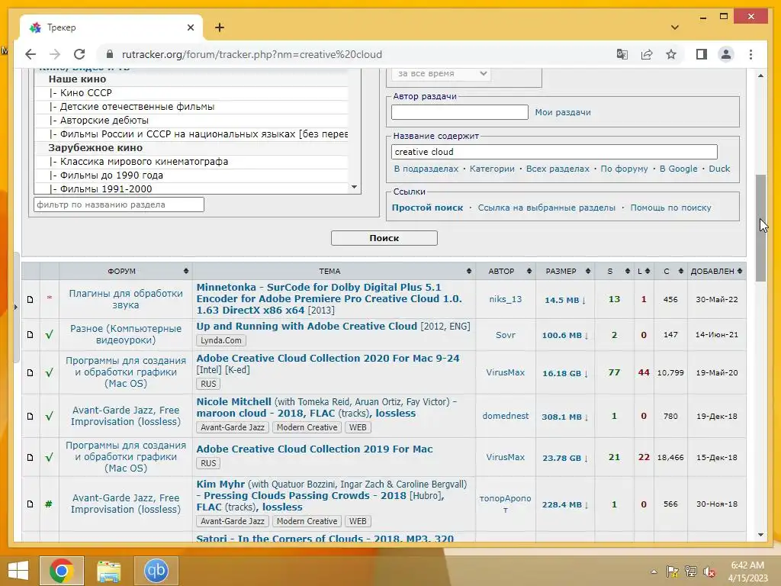Click the Категории search link
The image size is (781, 586).
click(x=492, y=169)
